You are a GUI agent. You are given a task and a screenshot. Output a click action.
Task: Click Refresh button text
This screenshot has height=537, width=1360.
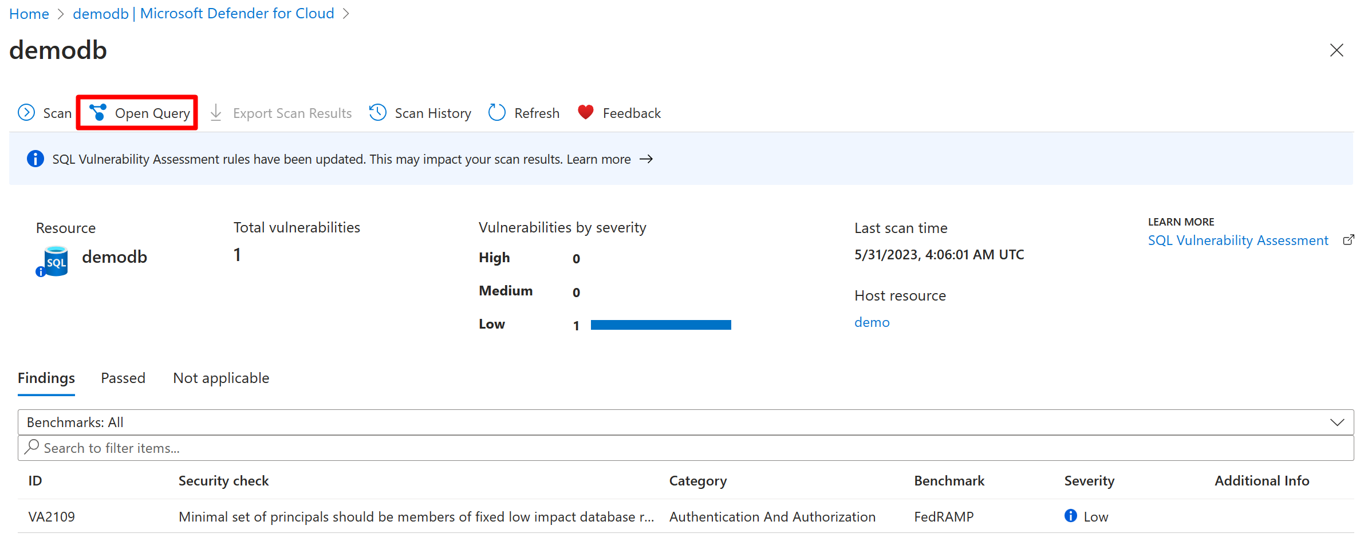tap(537, 113)
